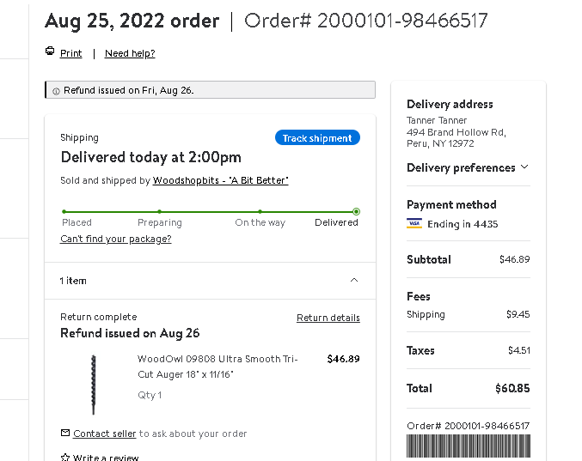Click the Placed progress dot

coord(64,211)
